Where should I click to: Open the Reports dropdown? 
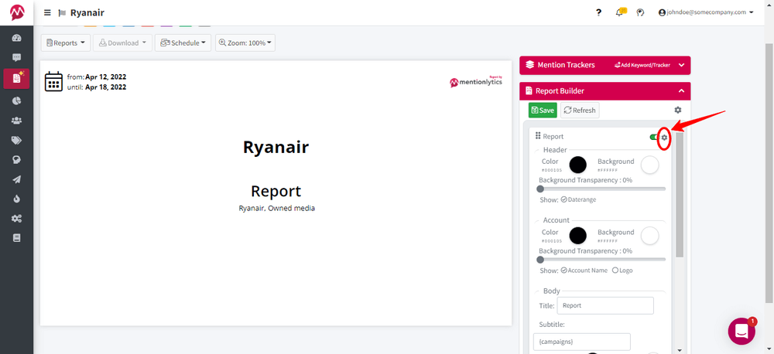click(x=66, y=43)
